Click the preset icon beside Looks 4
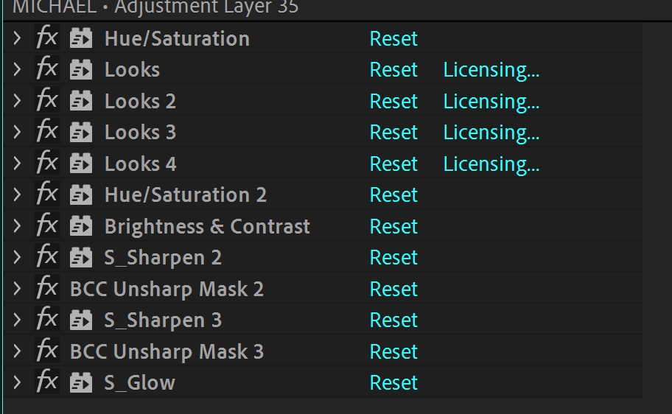Viewport: 672px width, 414px height. [81, 164]
